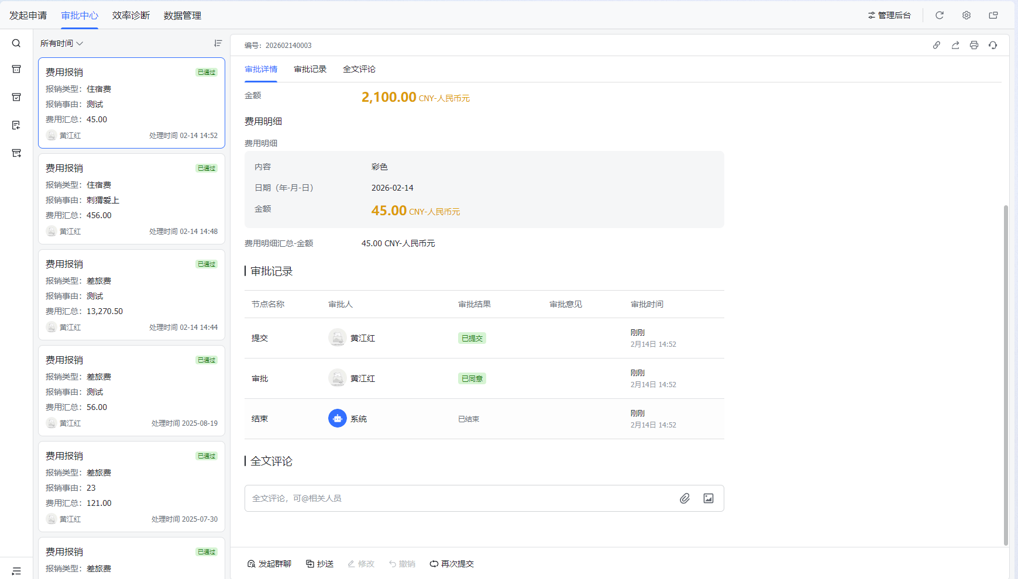
Task: Click the 再次提交 button
Action: (452, 564)
